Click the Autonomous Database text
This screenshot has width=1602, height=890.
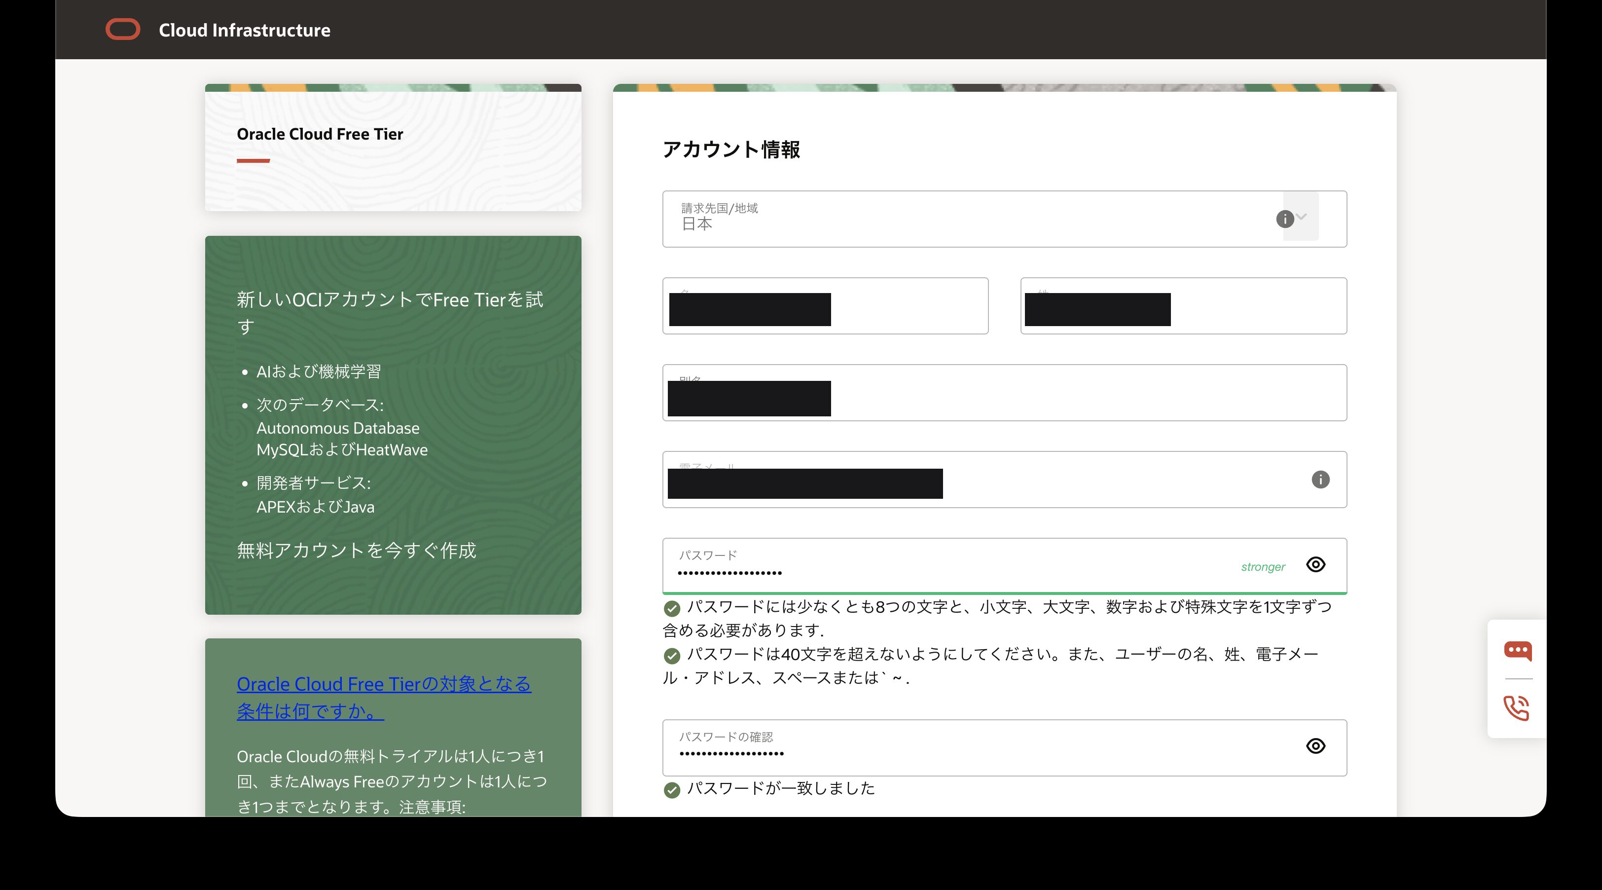coord(338,428)
